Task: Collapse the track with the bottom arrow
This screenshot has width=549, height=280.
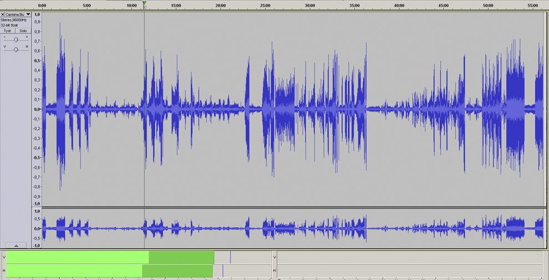Action: 16,245
